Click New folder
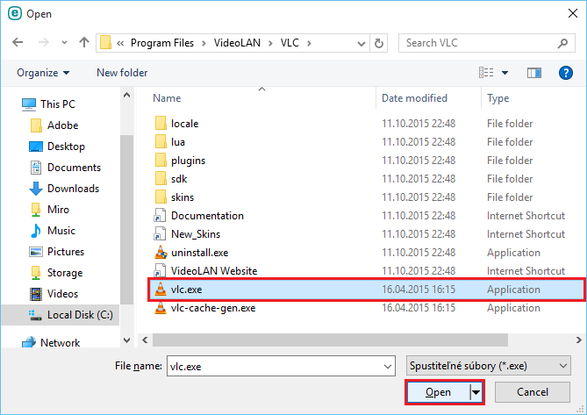587x415 pixels. tap(122, 73)
